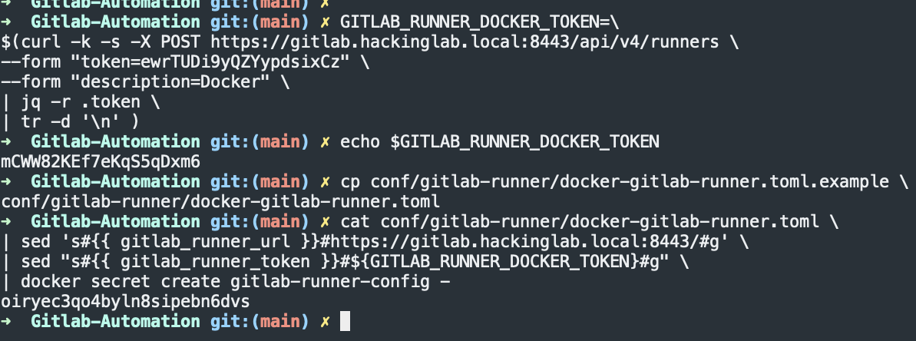The image size is (916, 341).
Task: Click the GITLAB_RUNNER_DOCKER_TOKEN=\ variable assignment
Action: click(480, 22)
